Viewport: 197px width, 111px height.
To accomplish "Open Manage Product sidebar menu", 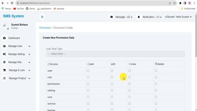I will (18, 78).
